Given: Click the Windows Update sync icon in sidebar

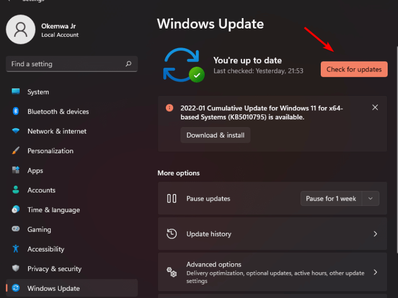Looking at the screenshot, I should pyautogui.click(x=16, y=288).
